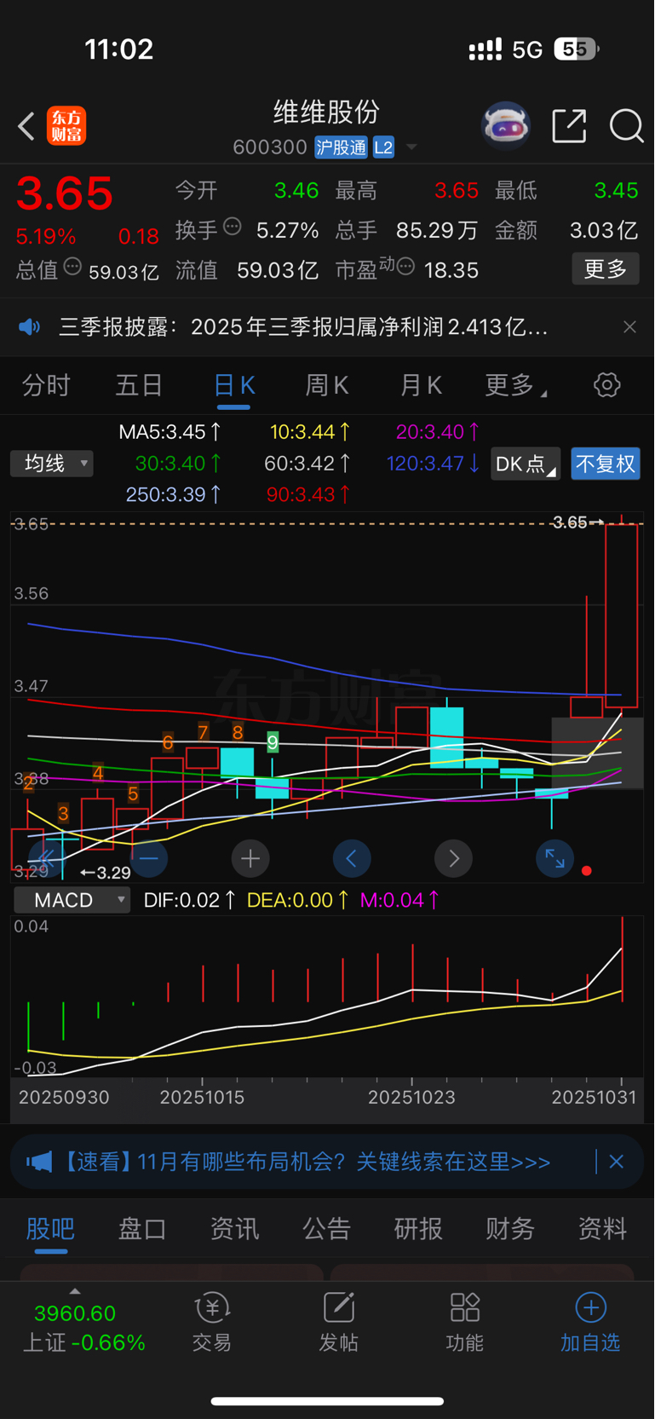Tap the news speaker icon
Screen dimensions: 655x1419
[x=30, y=327]
